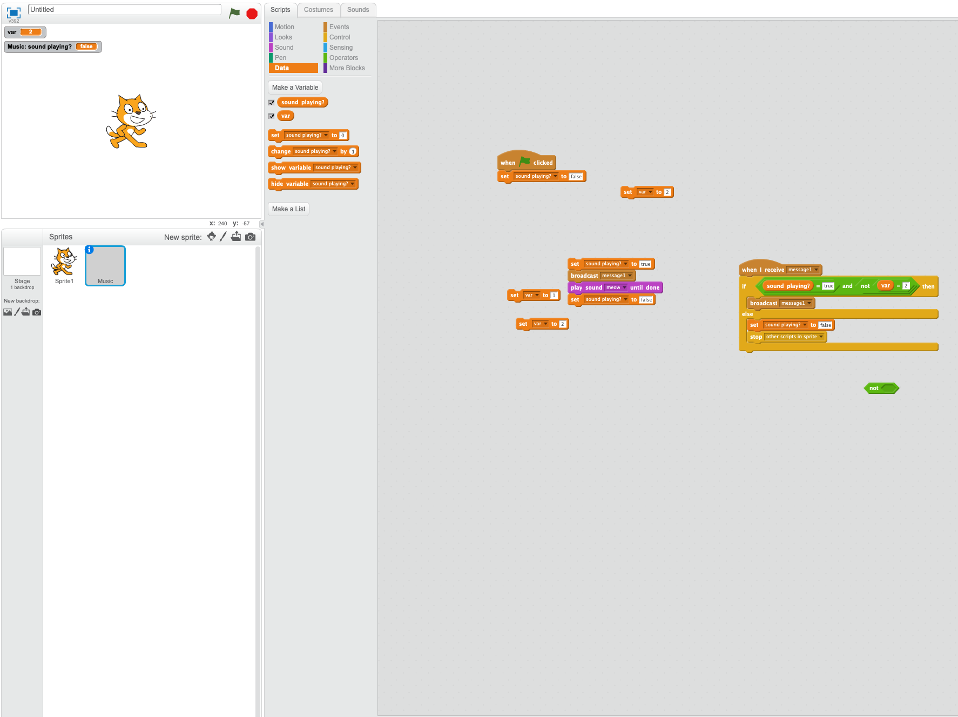Open the Operators block category

click(343, 58)
